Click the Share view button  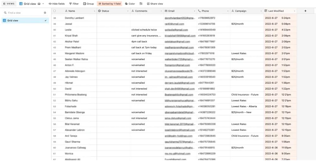click(155, 3)
